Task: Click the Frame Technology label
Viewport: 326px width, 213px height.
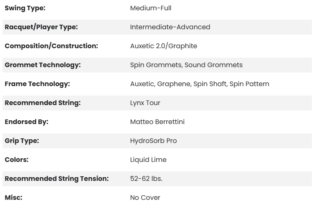Action: pyautogui.click(x=37, y=84)
